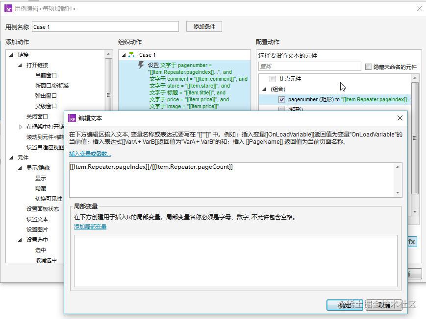Select the 隐藏 action

point(41,188)
